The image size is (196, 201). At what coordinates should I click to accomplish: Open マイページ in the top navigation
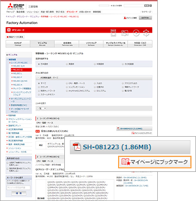pyautogui.click(x=146, y=12)
